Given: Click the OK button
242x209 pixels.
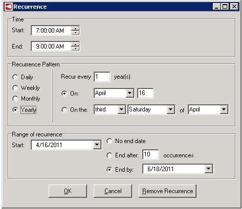Looking at the screenshot, I should click(68, 191).
